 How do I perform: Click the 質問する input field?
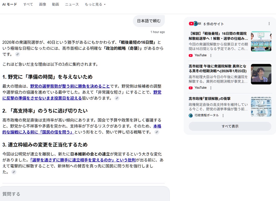coord(83,194)
